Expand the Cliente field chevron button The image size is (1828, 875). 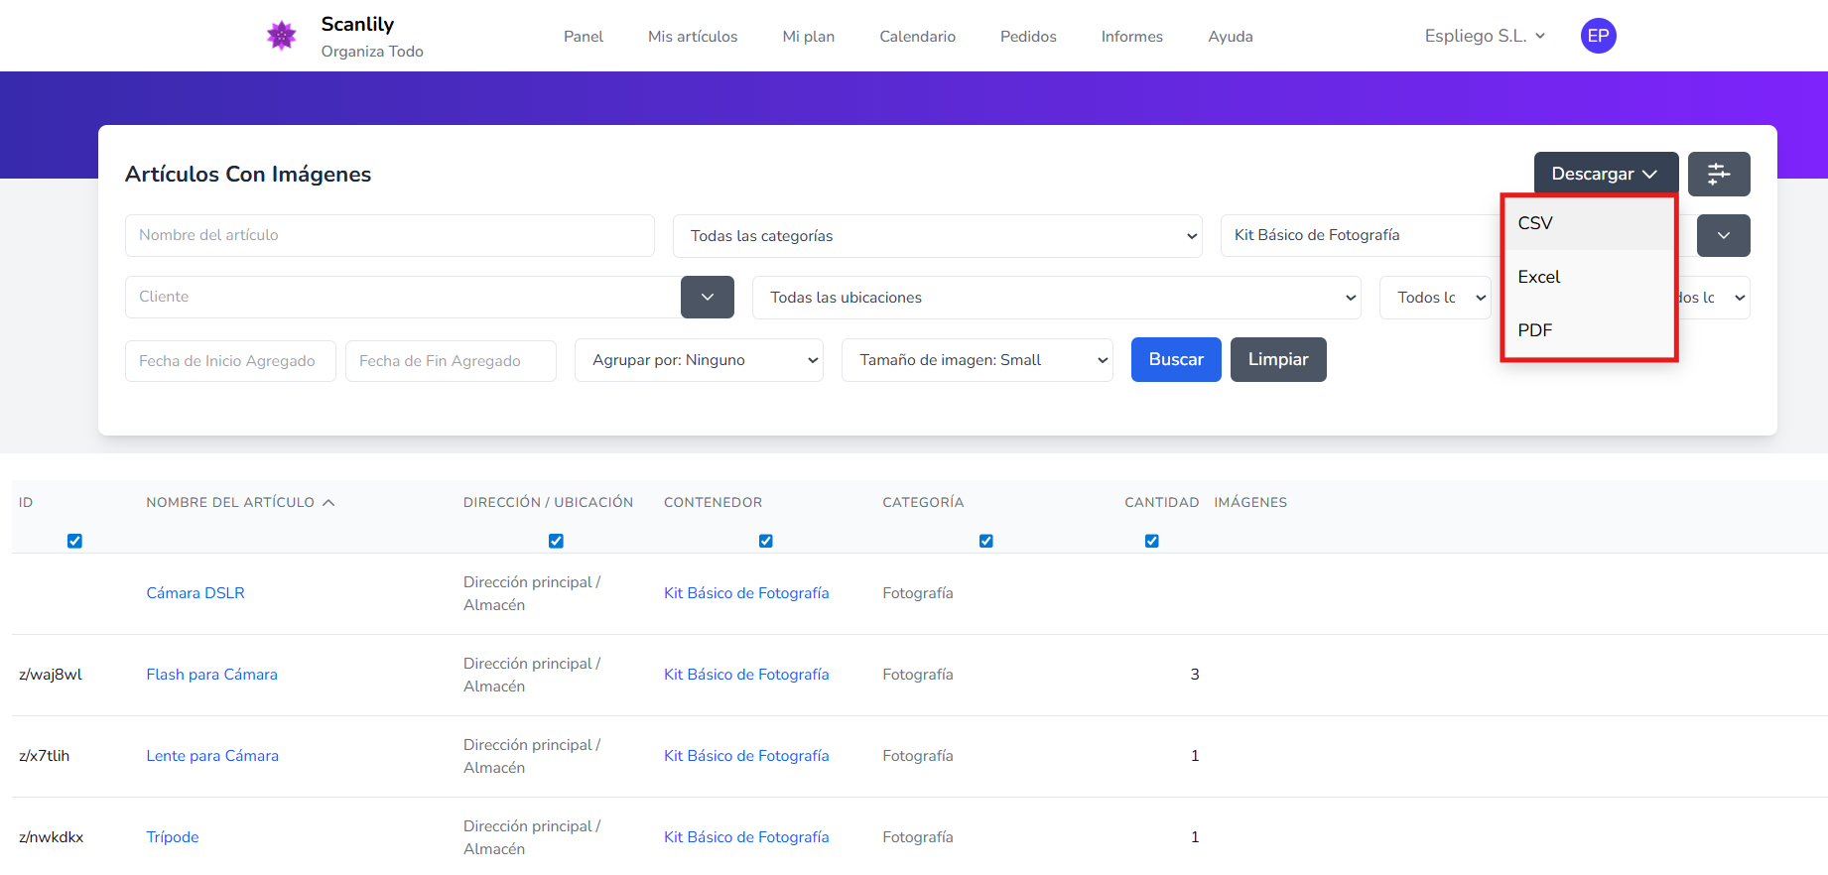tap(707, 298)
